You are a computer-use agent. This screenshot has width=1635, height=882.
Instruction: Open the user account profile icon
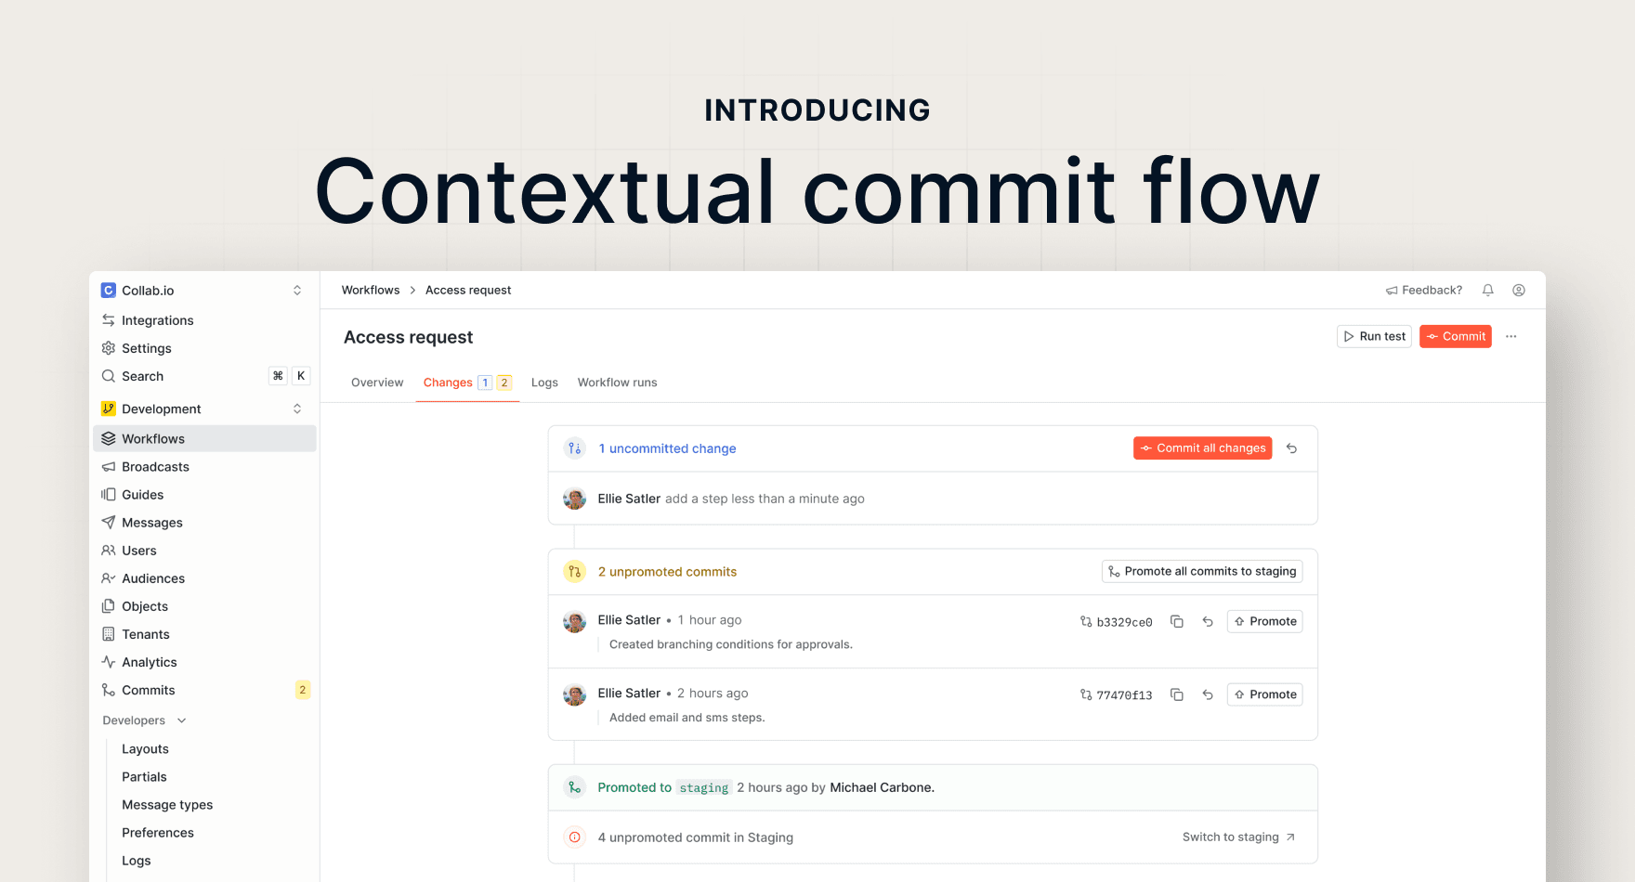pyautogui.click(x=1519, y=291)
